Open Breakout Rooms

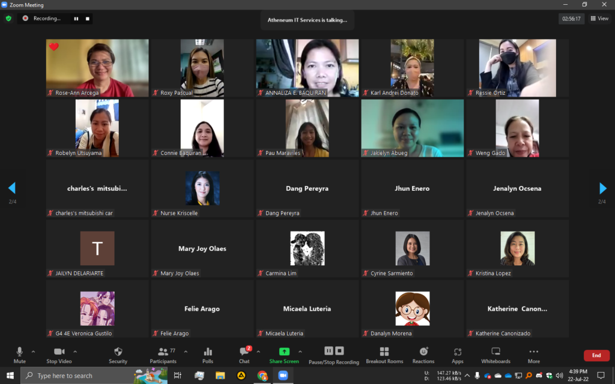click(x=384, y=352)
